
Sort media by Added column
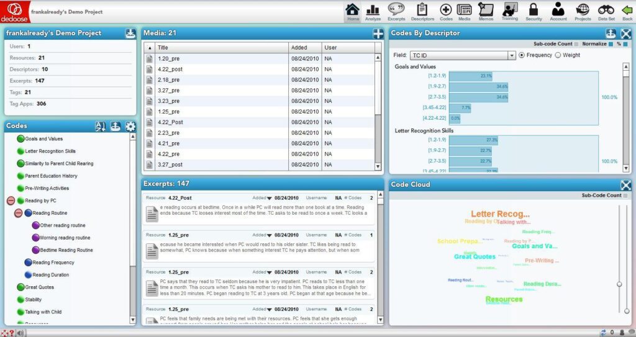[305, 47]
